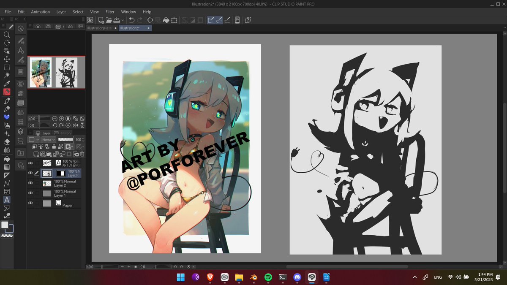The width and height of the screenshot is (507, 285).
Task: Open Discord from the taskbar
Action: (x=297, y=277)
